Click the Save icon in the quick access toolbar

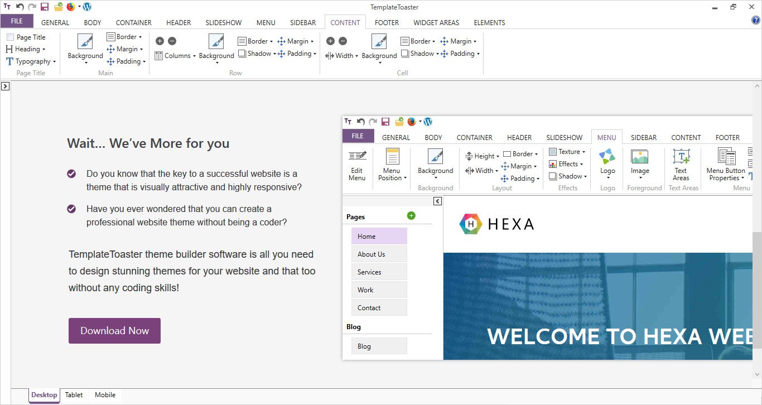point(45,7)
